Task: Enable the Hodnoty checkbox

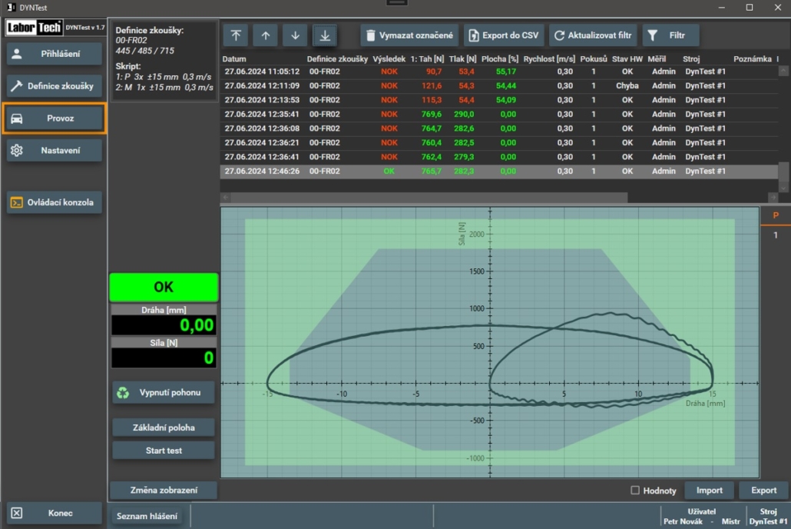Action: pyautogui.click(x=635, y=491)
